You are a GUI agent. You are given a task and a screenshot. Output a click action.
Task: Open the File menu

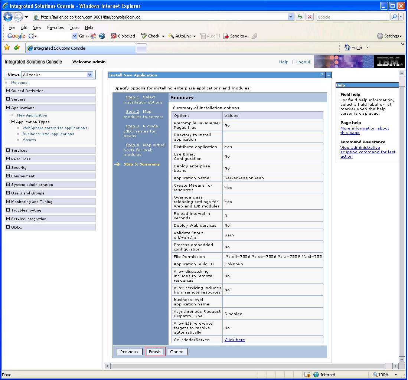point(12,27)
